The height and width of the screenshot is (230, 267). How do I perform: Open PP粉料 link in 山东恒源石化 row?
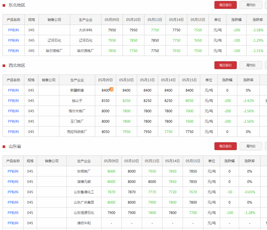click(x=13, y=213)
